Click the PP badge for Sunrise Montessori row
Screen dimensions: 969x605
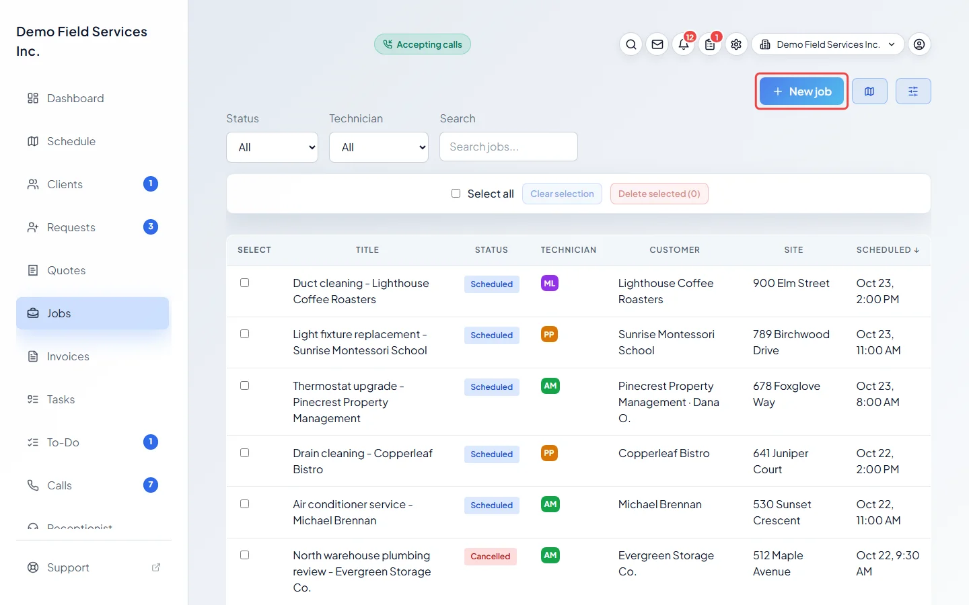[549, 334]
